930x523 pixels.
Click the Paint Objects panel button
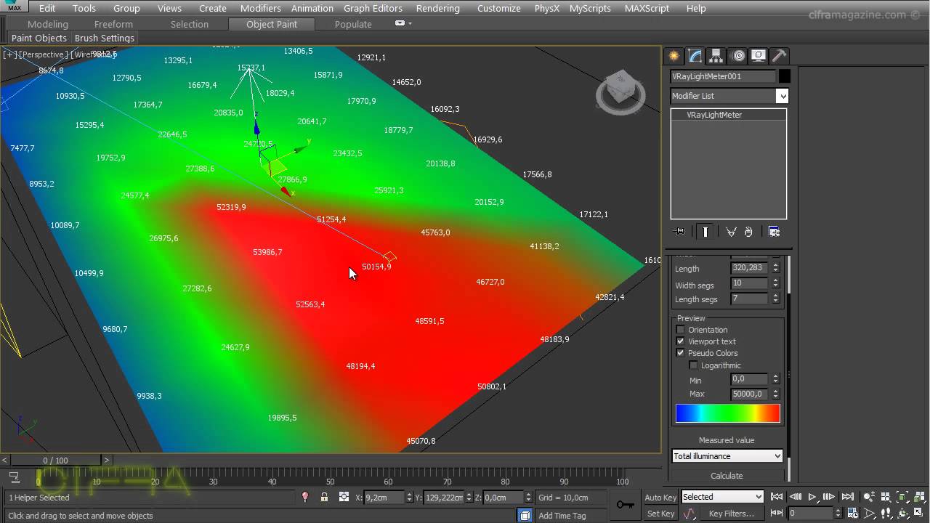pyautogui.click(x=39, y=38)
